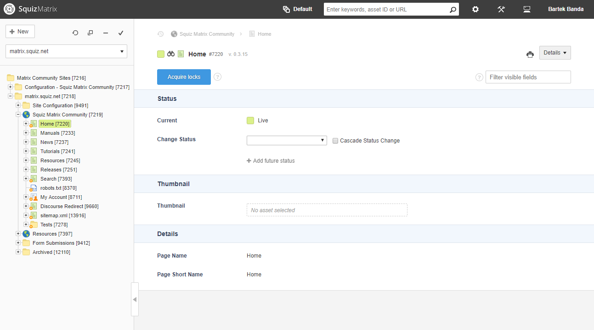Screen dimensions: 594x330
Task: Expand the Home [7220] node
Action: point(26,124)
